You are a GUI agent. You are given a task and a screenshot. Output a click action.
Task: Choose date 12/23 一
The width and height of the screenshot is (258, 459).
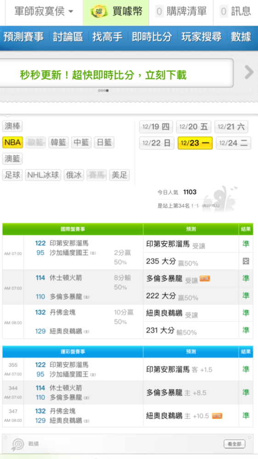[x=195, y=143]
